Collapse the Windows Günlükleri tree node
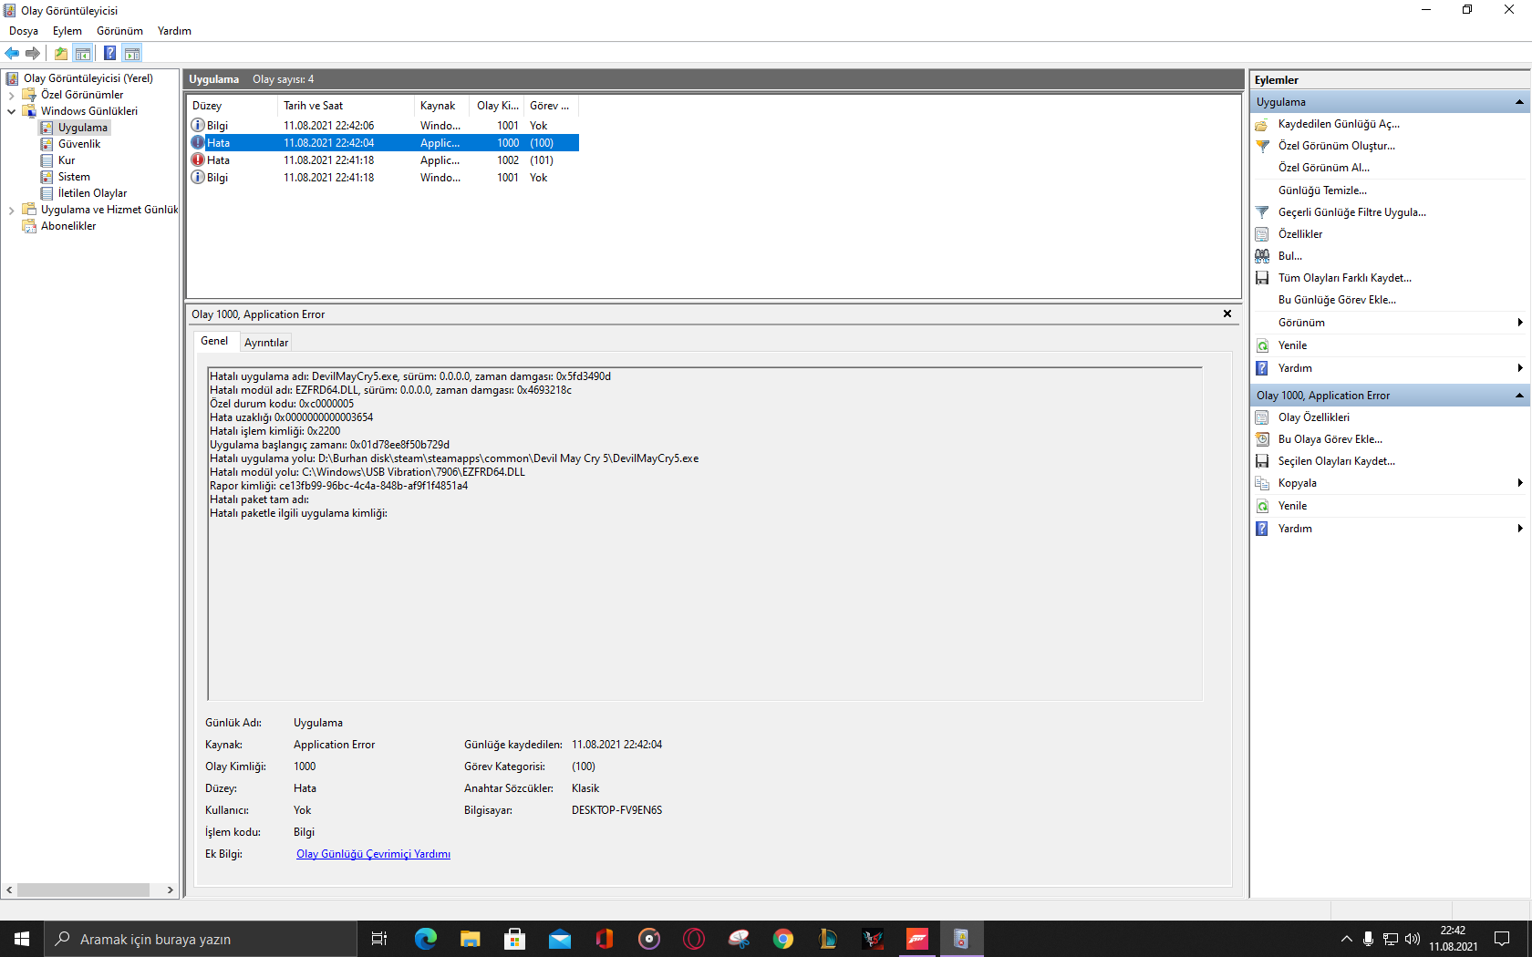Viewport: 1532px width, 957px height. pyautogui.click(x=11, y=111)
